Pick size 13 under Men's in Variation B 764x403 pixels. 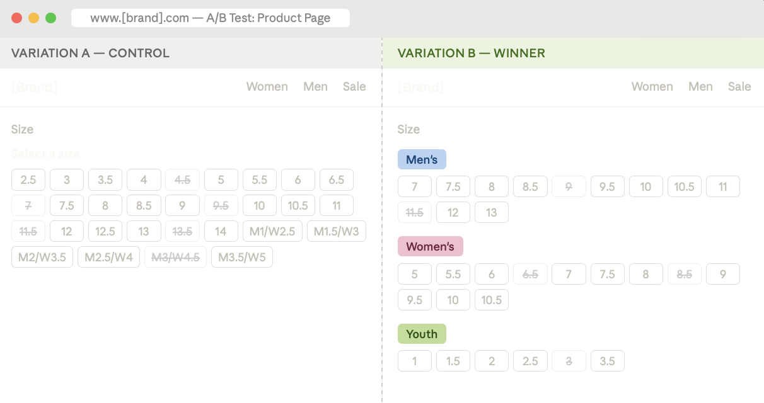pyautogui.click(x=492, y=212)
